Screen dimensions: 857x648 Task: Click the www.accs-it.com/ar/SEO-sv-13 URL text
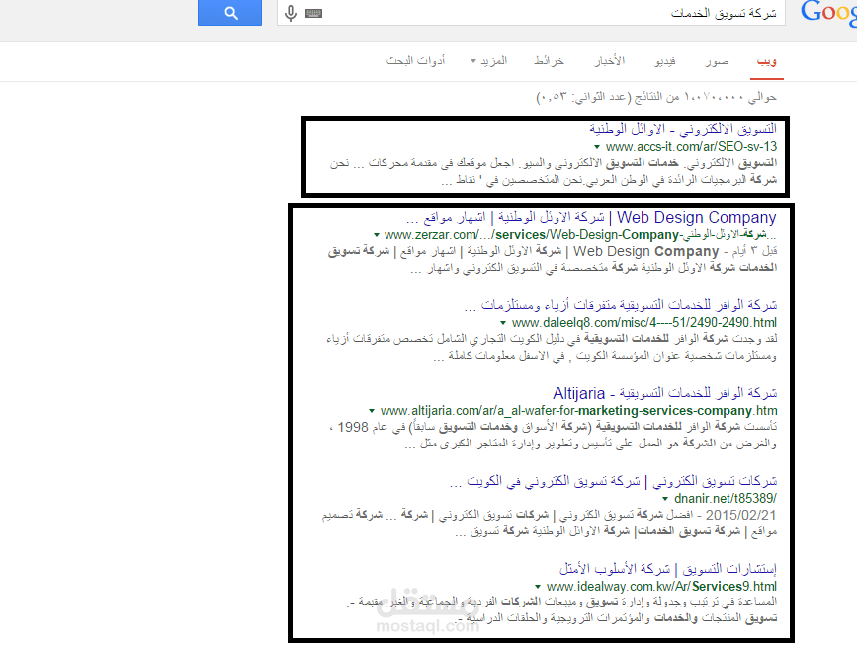(x=691, y=147)
